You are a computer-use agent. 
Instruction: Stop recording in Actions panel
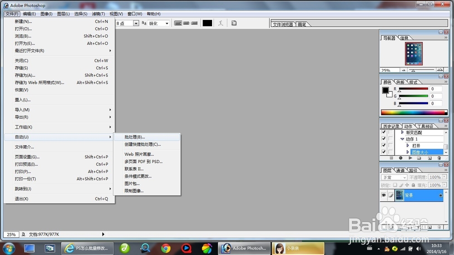(391, 158)
